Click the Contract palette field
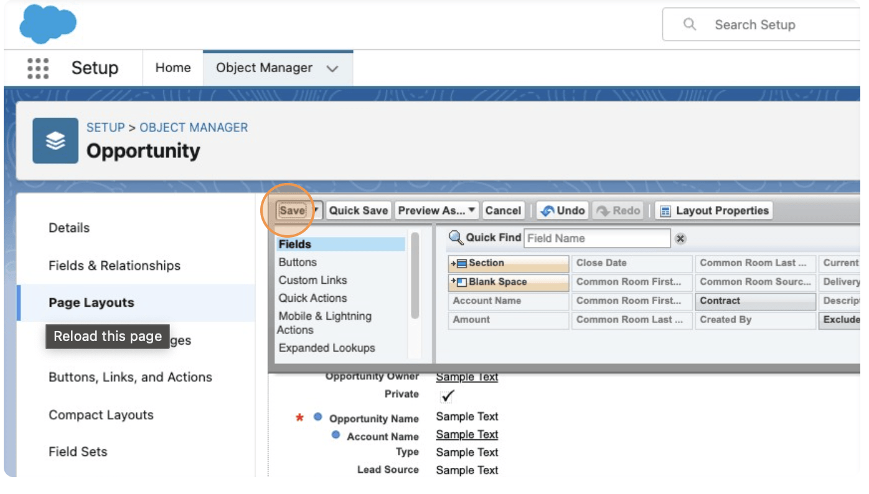 (x=755, y=301)
